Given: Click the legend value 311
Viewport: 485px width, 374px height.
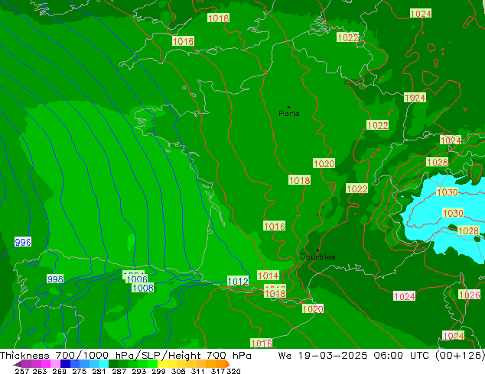Looking at the screenshot, I should [x=197, y=371].
